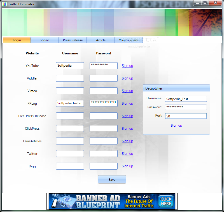224x212 pixels.
Task: Click the PRLog password field
Action: pos(104,103)
